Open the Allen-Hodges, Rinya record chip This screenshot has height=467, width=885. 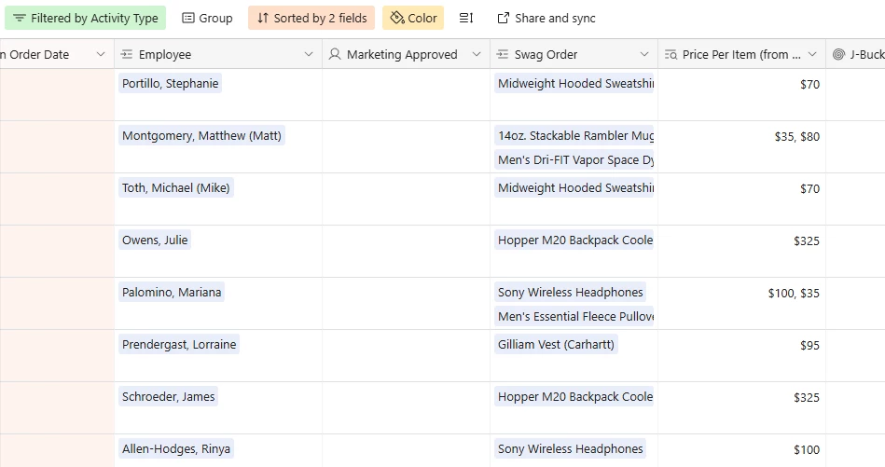pos(176,449)
